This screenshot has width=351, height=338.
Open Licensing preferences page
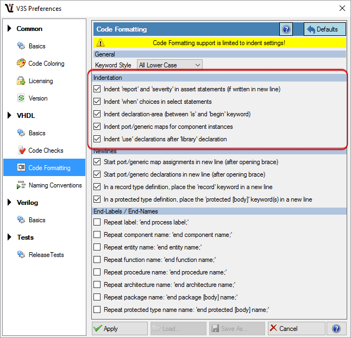coord(45,81)
